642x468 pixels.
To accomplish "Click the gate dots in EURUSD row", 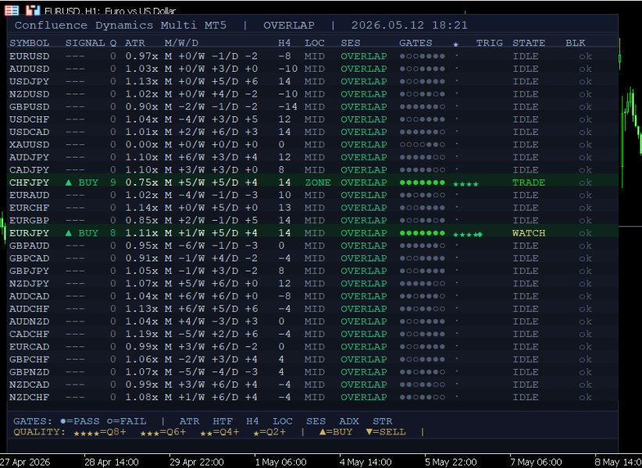I will 422,56.
